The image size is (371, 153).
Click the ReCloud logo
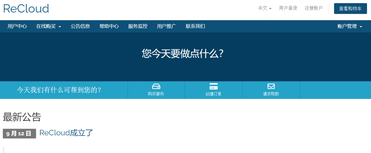click(26, 8)
